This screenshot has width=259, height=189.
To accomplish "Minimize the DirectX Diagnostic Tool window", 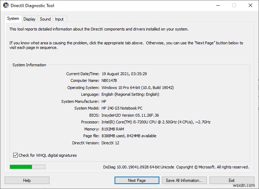I will (x=218, y=6).
